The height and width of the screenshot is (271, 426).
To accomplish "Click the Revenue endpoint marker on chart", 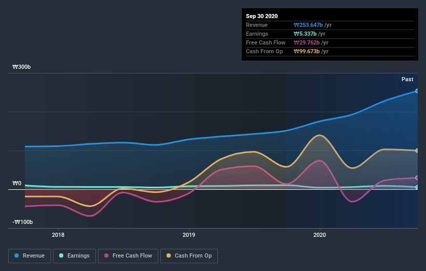I will [417, 91].
